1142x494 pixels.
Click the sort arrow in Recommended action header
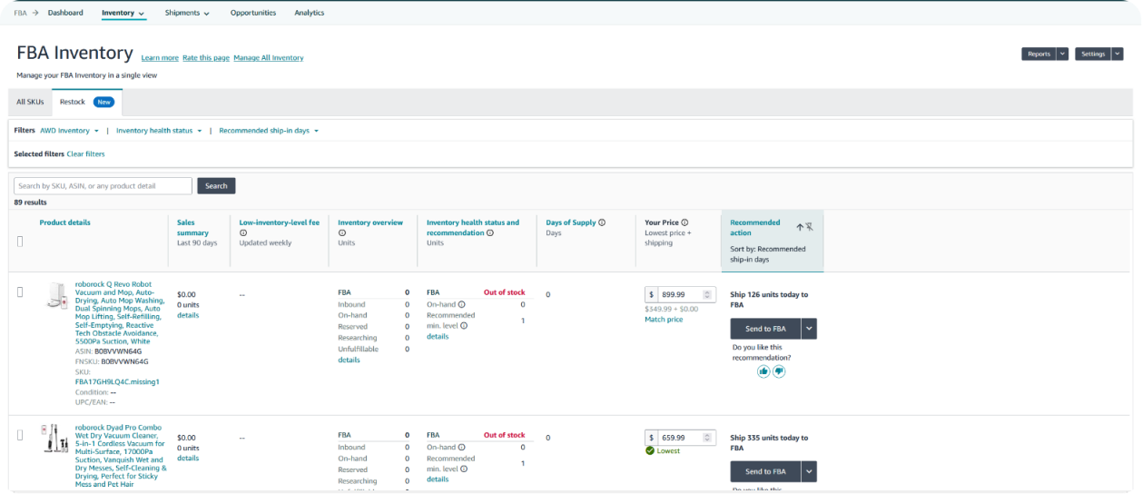799,227
